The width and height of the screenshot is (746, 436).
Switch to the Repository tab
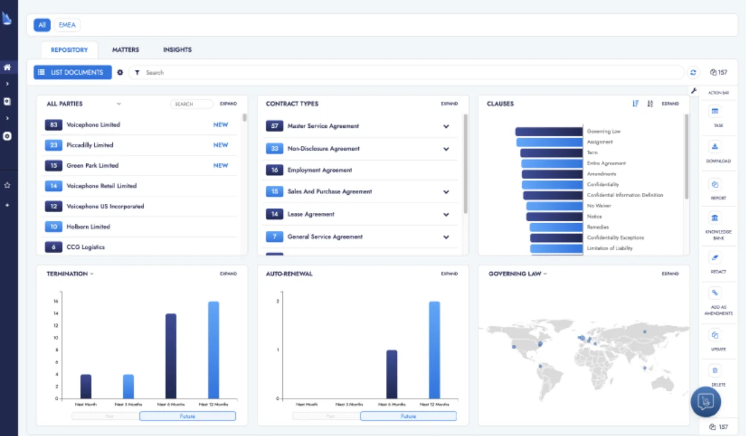[x=69, y=50]
